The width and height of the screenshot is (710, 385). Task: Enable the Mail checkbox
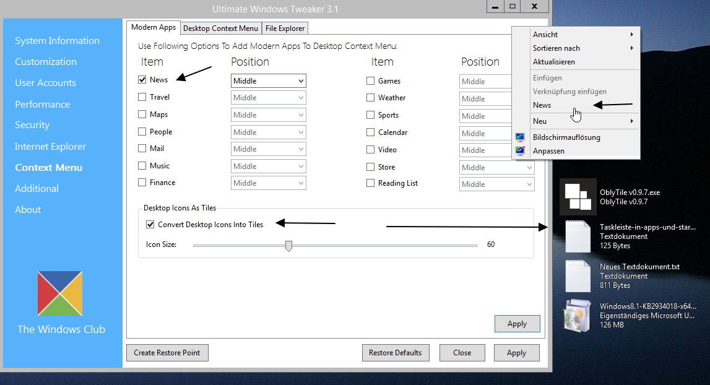[x=142, y=149]
